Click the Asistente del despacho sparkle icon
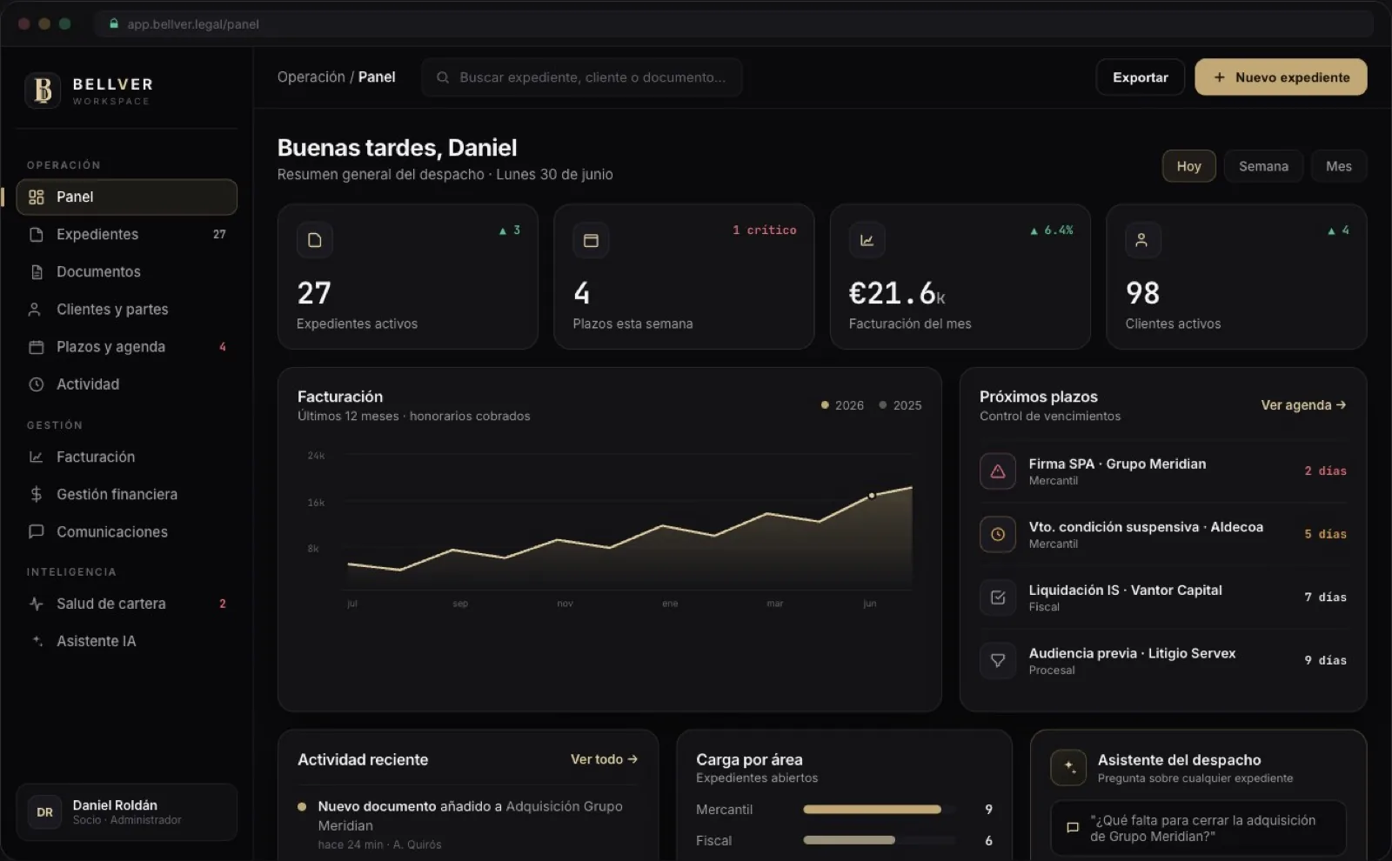 1068,767
